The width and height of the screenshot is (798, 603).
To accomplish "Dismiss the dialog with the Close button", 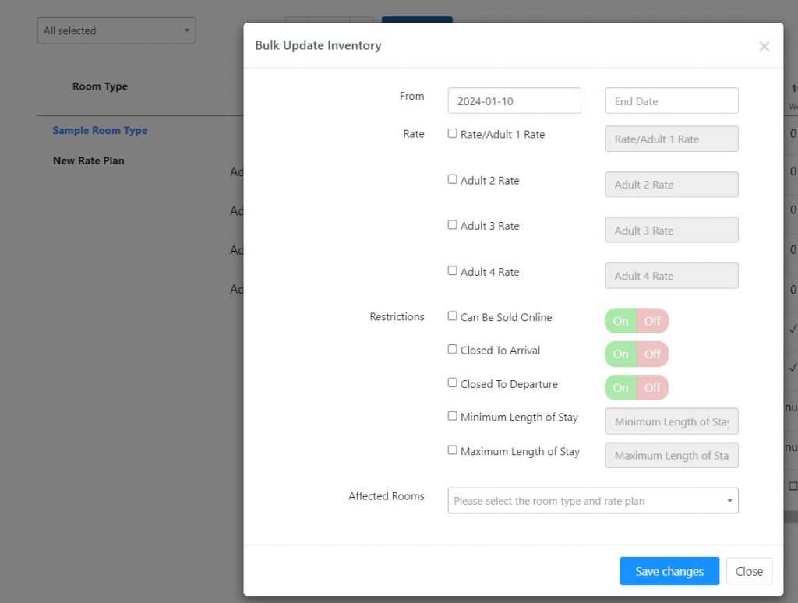I will pyautogui.click(x=749, y=570).
